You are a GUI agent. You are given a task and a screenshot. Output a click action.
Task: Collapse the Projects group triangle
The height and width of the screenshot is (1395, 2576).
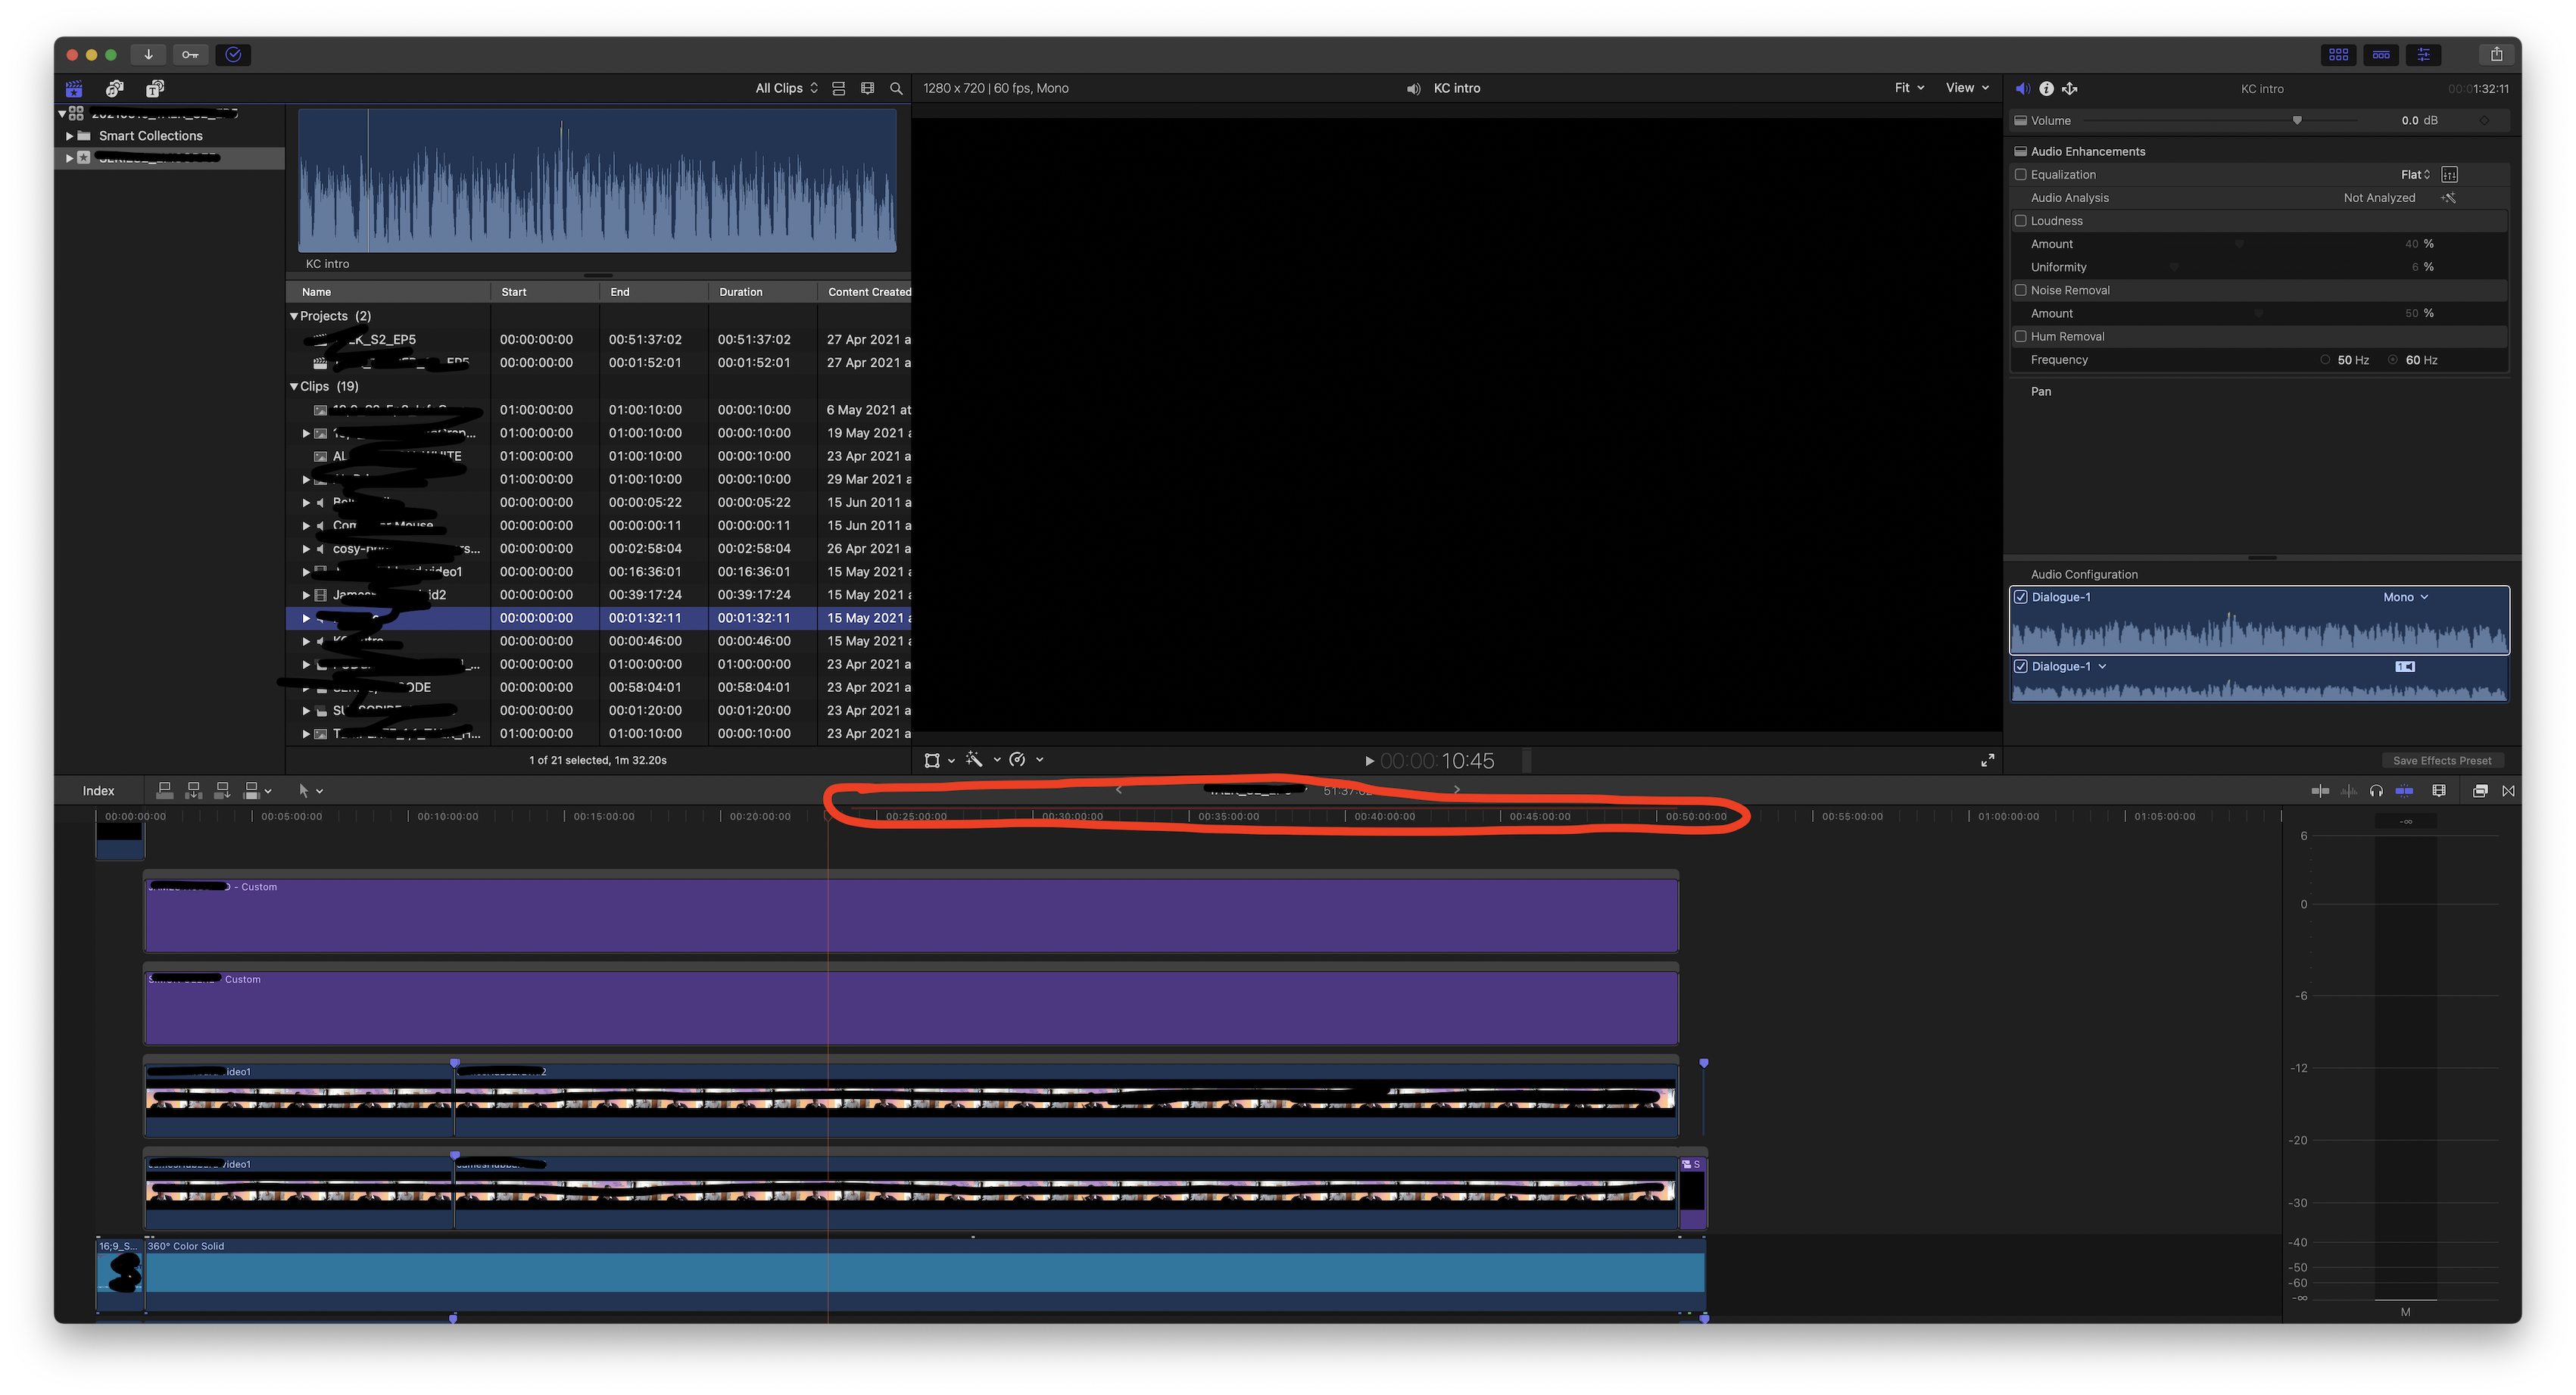[x=294, y=316]
